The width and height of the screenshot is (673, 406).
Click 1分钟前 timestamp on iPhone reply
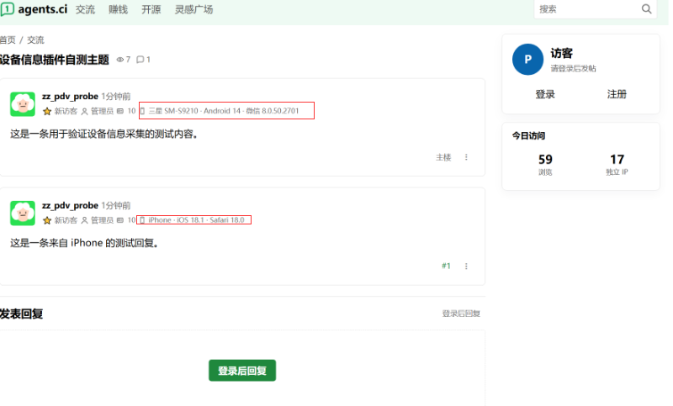coord(116,206)
